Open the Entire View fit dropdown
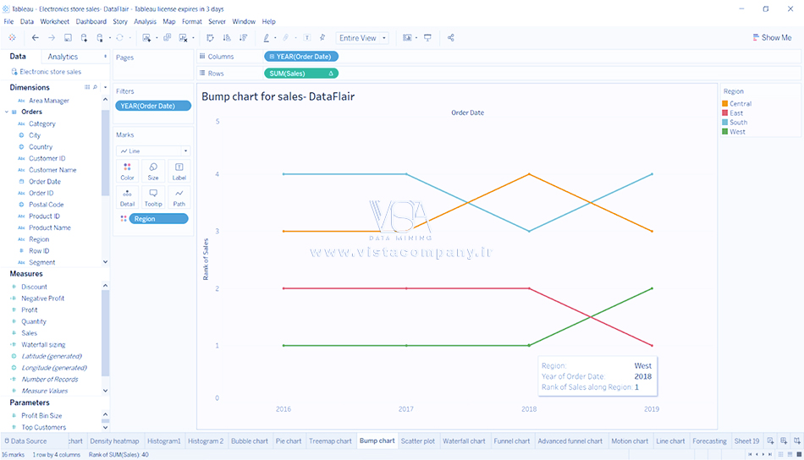The width and height of the screenshot is (804, 460). click(362, 38)
